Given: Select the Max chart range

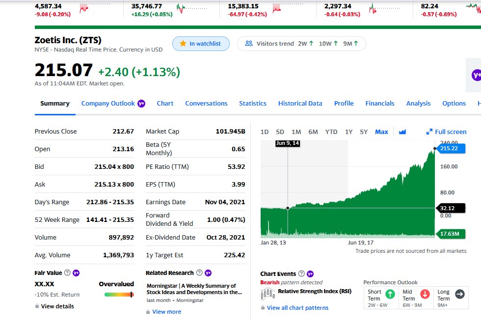Looking at the screenshot, I should [x=381, y=132].
